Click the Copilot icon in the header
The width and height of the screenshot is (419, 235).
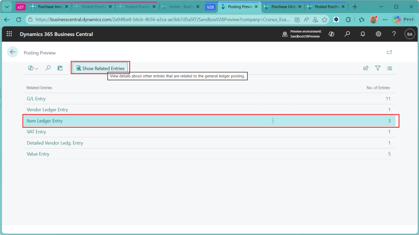click(331, 34)
